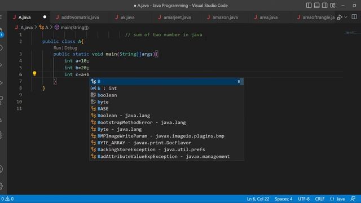Click the Run Java play icon
361x203 pixels.
point(340,17)
